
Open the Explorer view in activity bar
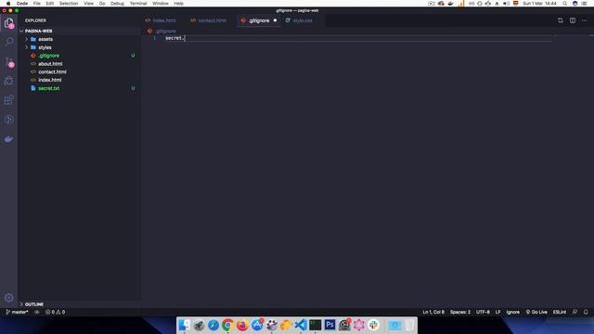point(8,23)
